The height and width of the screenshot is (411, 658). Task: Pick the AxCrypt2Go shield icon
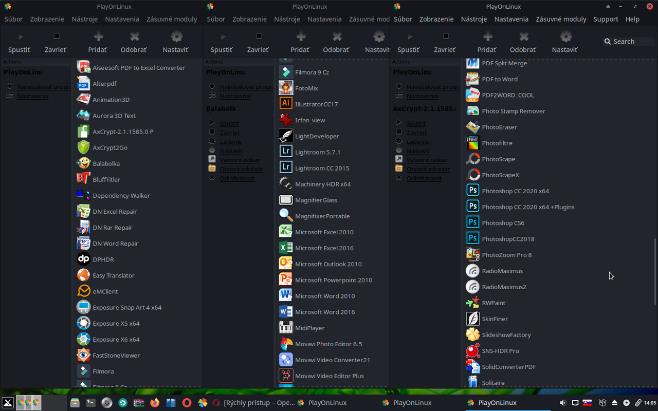(83, 147)
